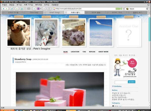Switch to the Coco Soap tab
Image resolution: width=151 pixels, height=111 pixels.
point(33,12)
